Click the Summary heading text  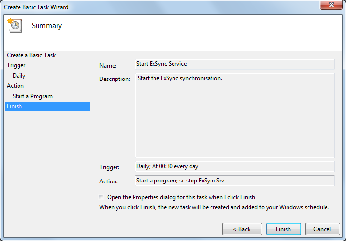[x=47, y=26]
